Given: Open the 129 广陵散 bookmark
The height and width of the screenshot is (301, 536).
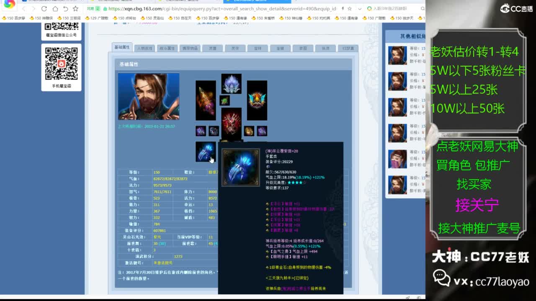Looking at the screenshot, I should [x=97, y=18].
